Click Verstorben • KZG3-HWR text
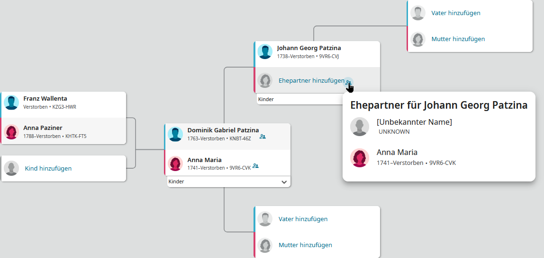This screenshot has width=544, height=258. (x=50, y=107)
